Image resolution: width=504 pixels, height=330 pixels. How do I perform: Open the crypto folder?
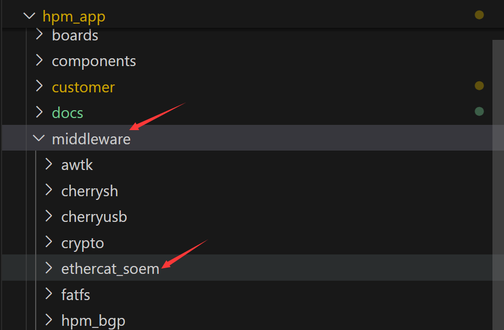click(x=82, y=243)
